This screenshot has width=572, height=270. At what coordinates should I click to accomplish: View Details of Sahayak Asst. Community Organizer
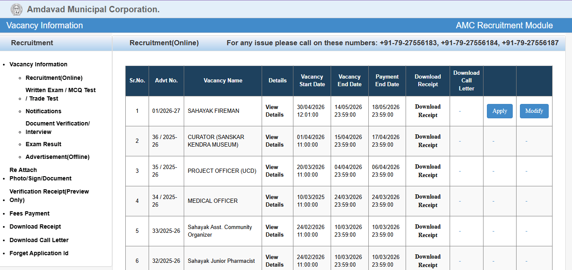point(275,231)
